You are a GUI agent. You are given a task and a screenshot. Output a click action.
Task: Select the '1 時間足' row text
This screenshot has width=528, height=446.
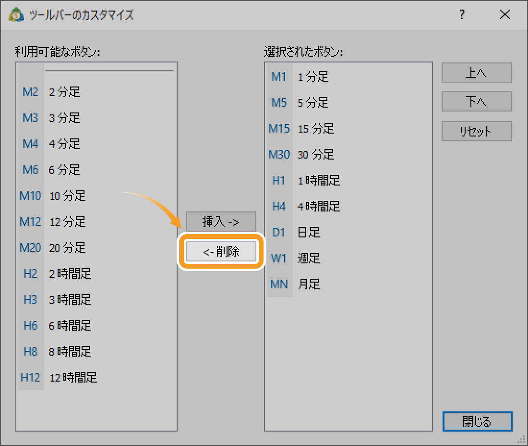click(319, 180)
